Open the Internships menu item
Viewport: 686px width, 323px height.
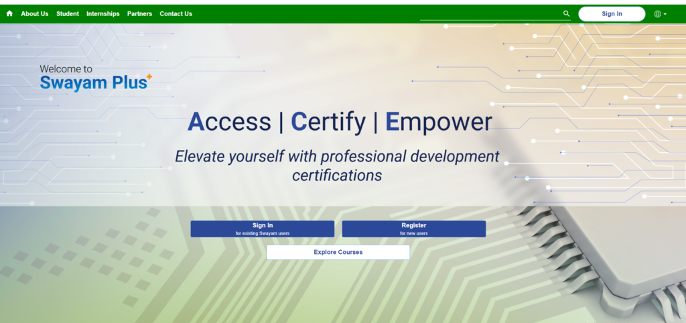click(102, 13)
